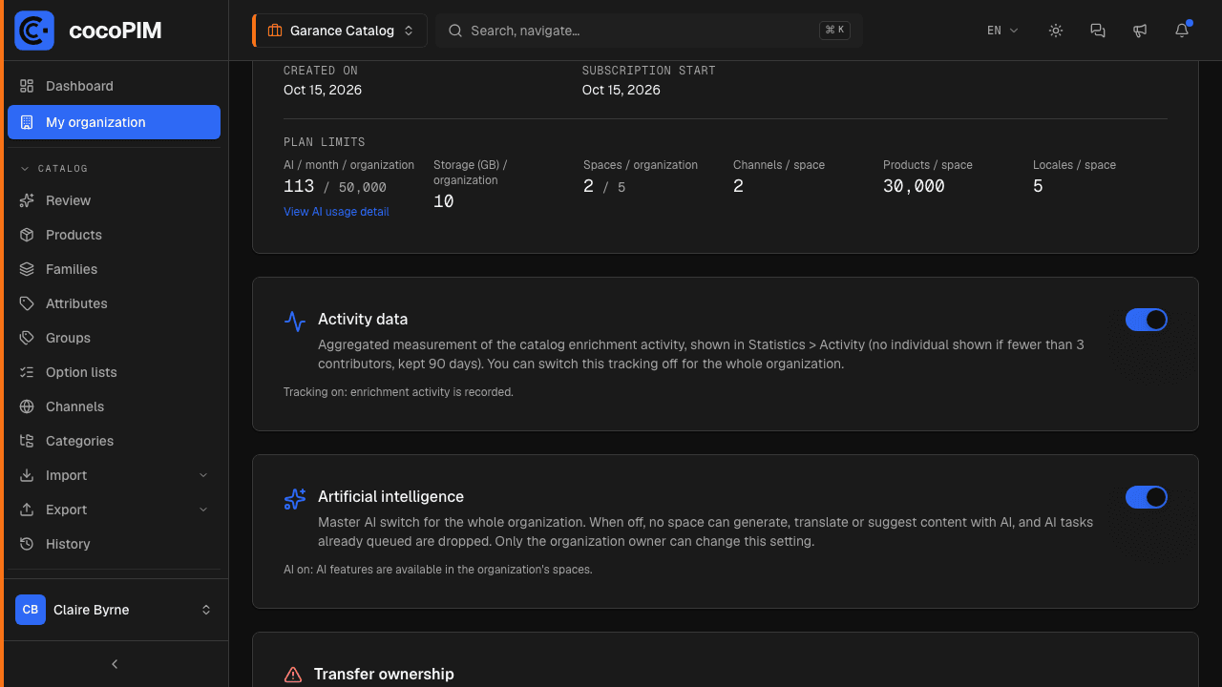
Task: Collapse the CATALOG section header
Action: (55, 169)
